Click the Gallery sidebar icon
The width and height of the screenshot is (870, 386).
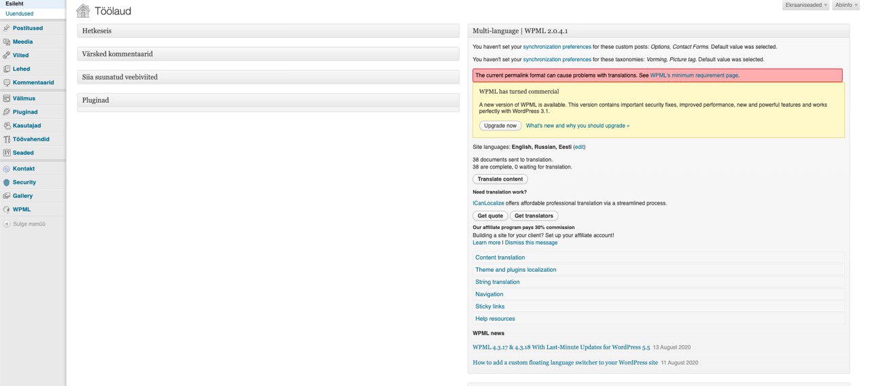[x=6, y=196]
